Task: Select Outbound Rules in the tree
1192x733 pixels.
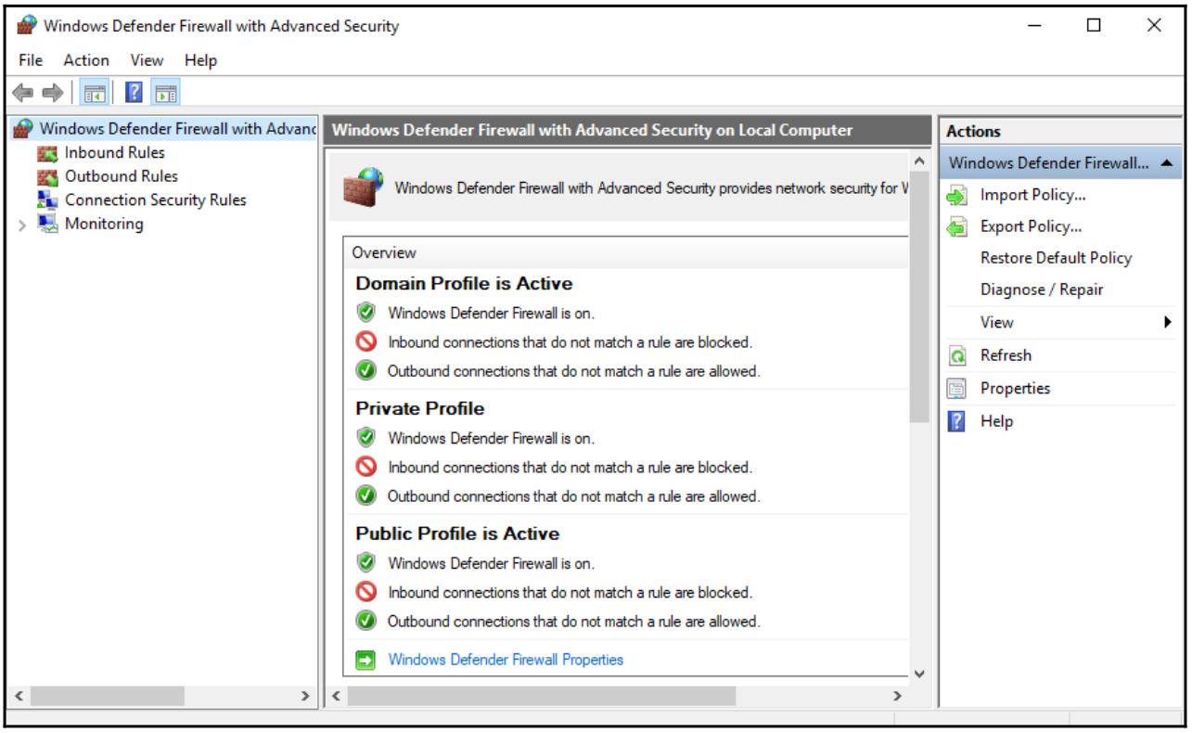Action: (x=121, y=176)
